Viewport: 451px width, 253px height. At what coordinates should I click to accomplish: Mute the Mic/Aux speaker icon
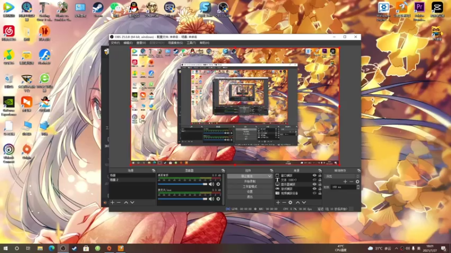click(x=211, y=199)
